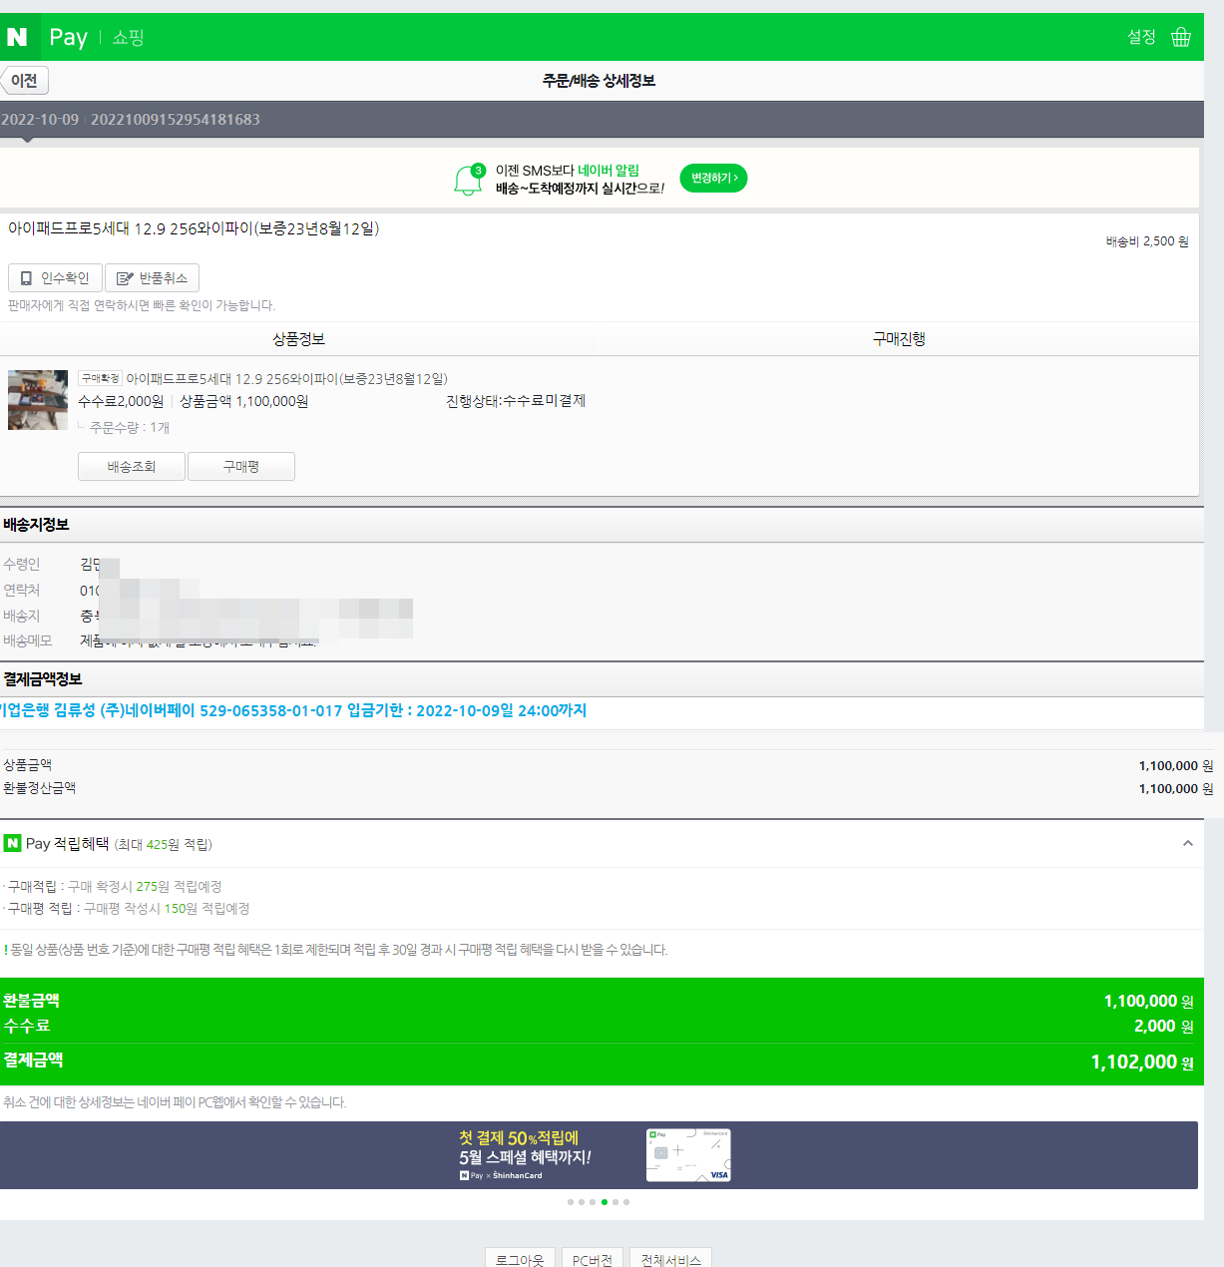Click the 반품취소 button

click(x=153, y=278)
